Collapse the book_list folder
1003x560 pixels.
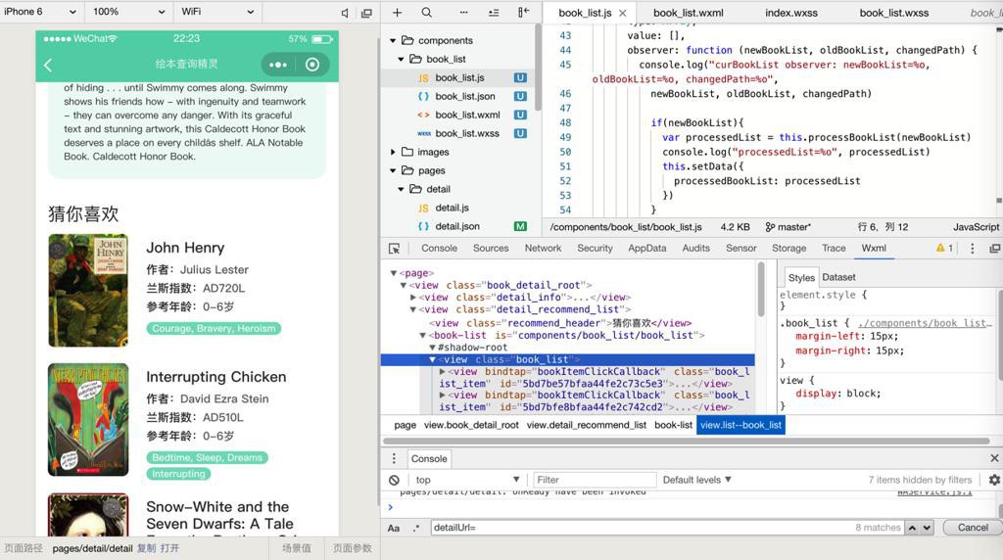click(x=401, y=59)
